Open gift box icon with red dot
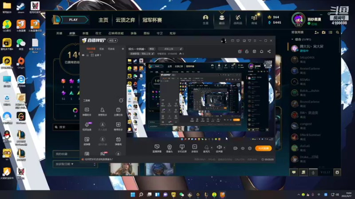The height and width of the screenshot is (199, 355). (240, 51)
